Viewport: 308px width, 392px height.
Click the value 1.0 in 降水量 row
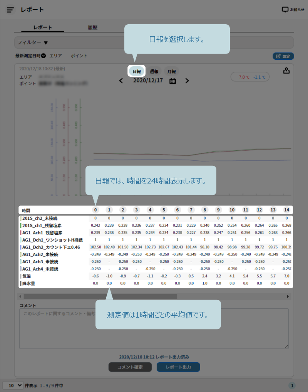[x=204, y=283]
